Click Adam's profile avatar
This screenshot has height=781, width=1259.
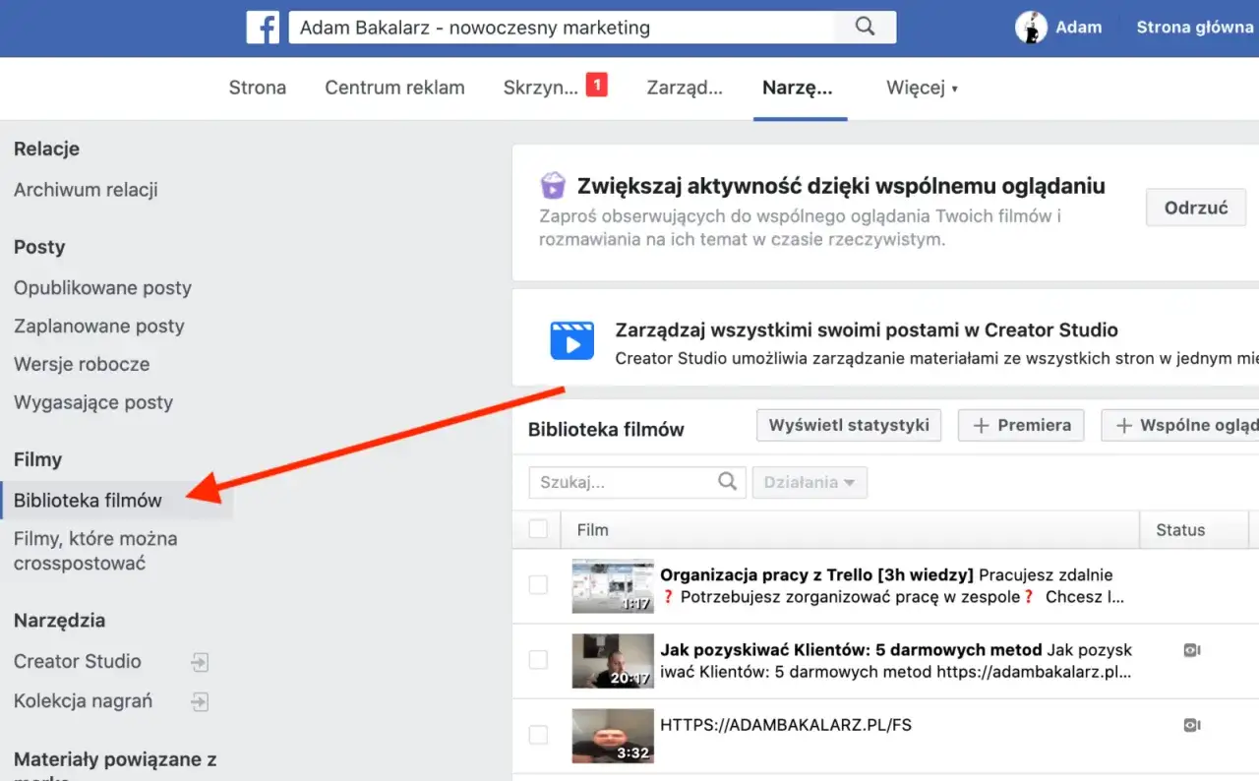tap(1031, 27)
